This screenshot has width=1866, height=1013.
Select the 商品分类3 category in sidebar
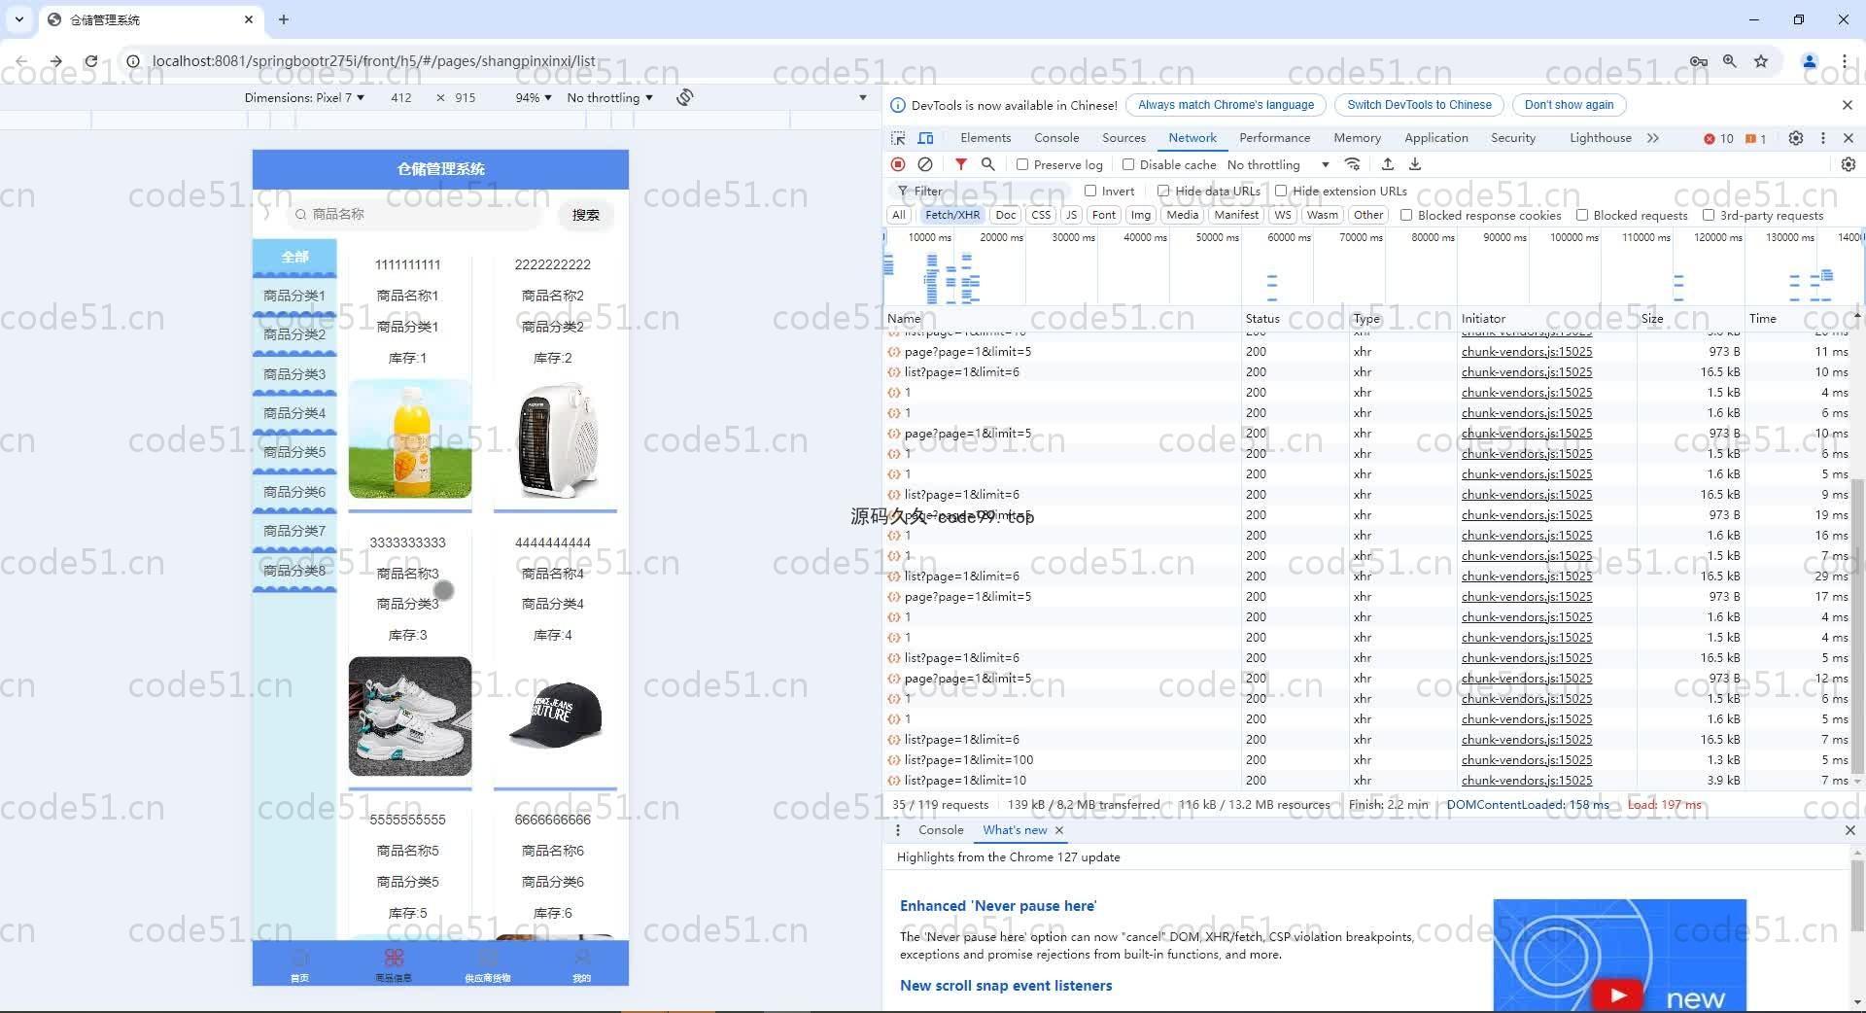point(294,374)
